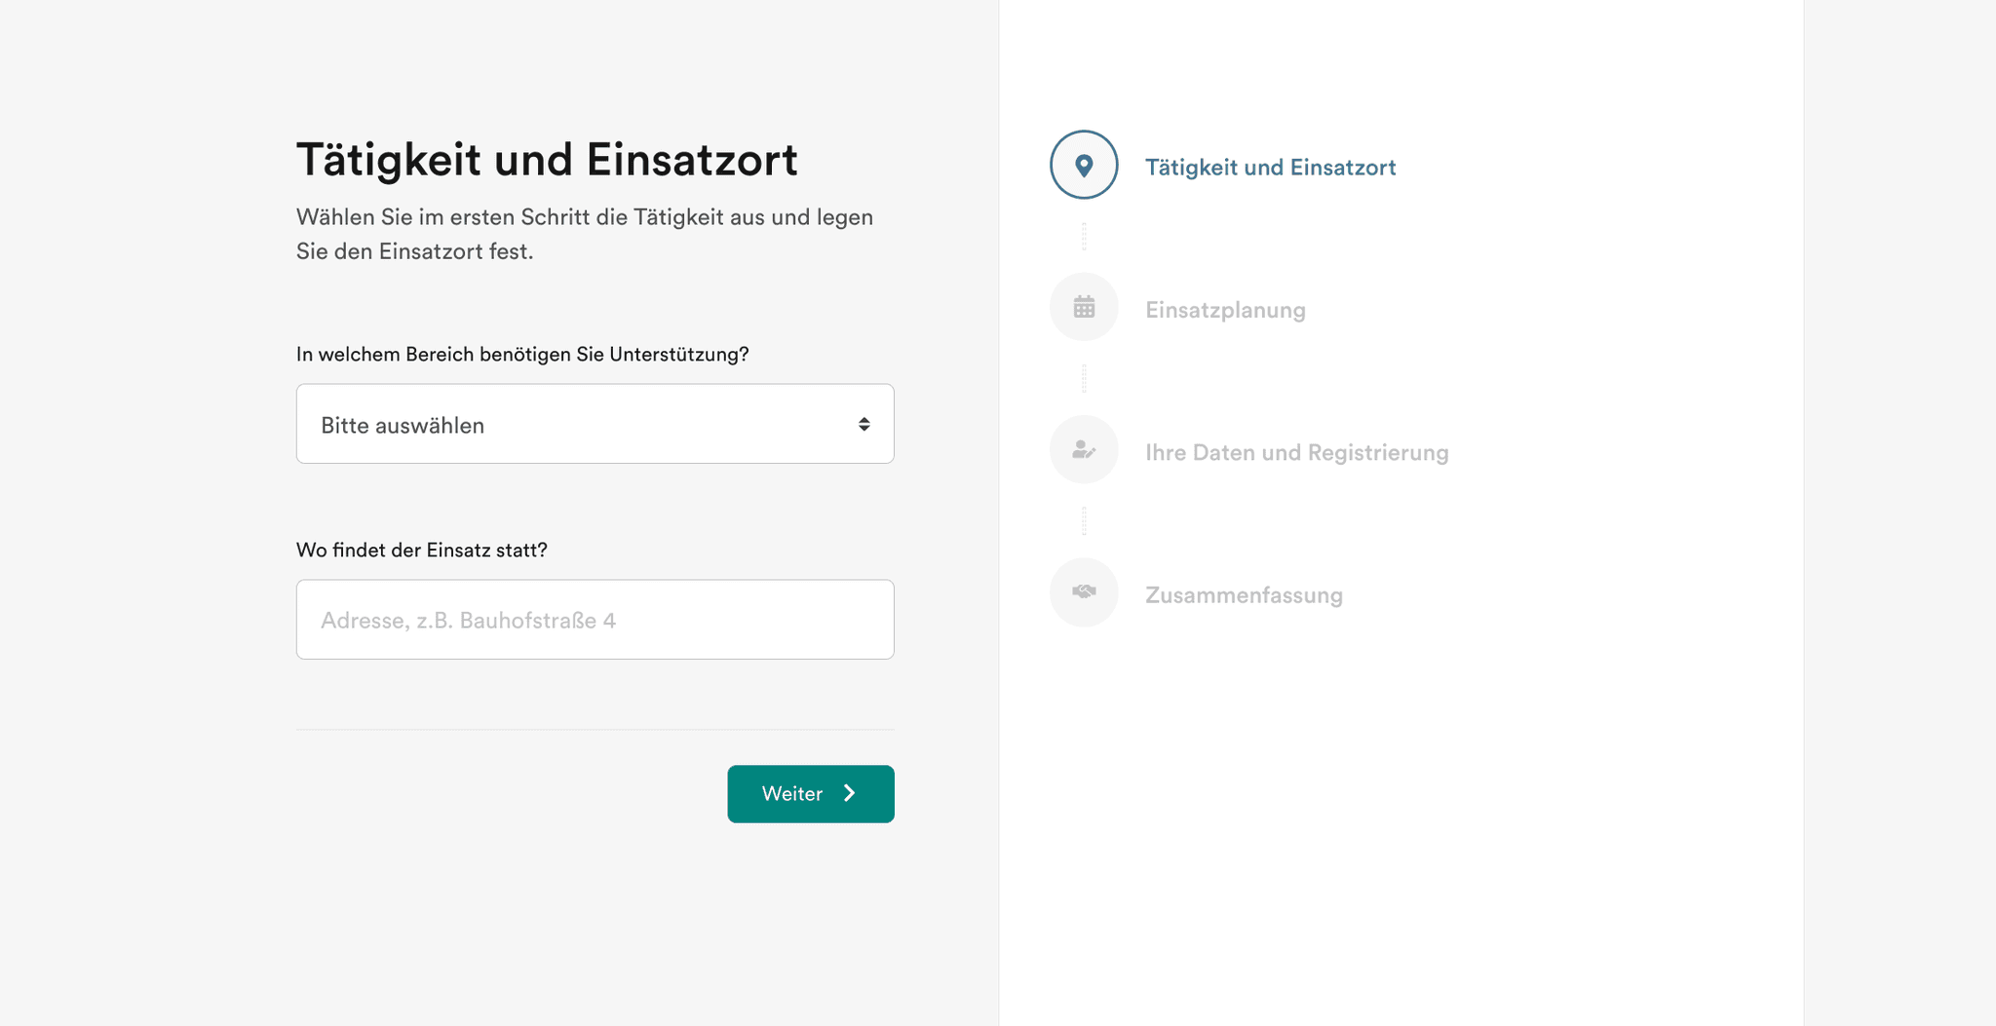Click the circled map marker in the sidebar
1996x1026 pixels.
[1083, 165]
